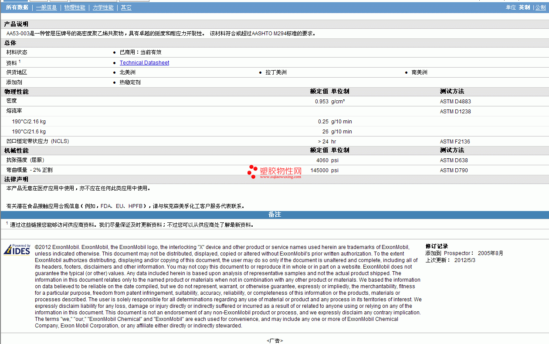
Task: Switch to the 力学性能 tab
Action: pyautogui.click(x=103, y=7)
